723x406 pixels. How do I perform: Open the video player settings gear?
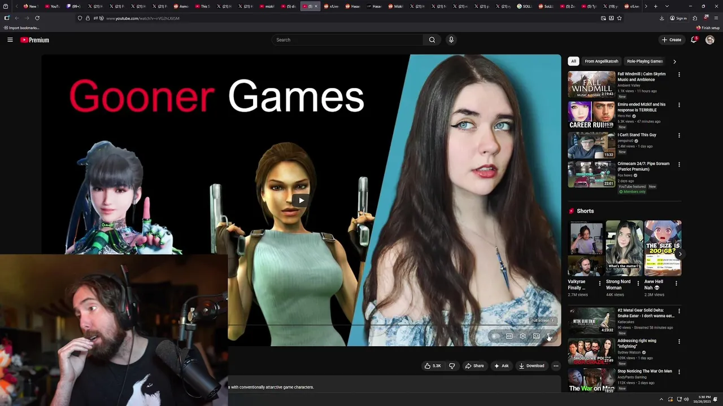[x=522, y=336]
